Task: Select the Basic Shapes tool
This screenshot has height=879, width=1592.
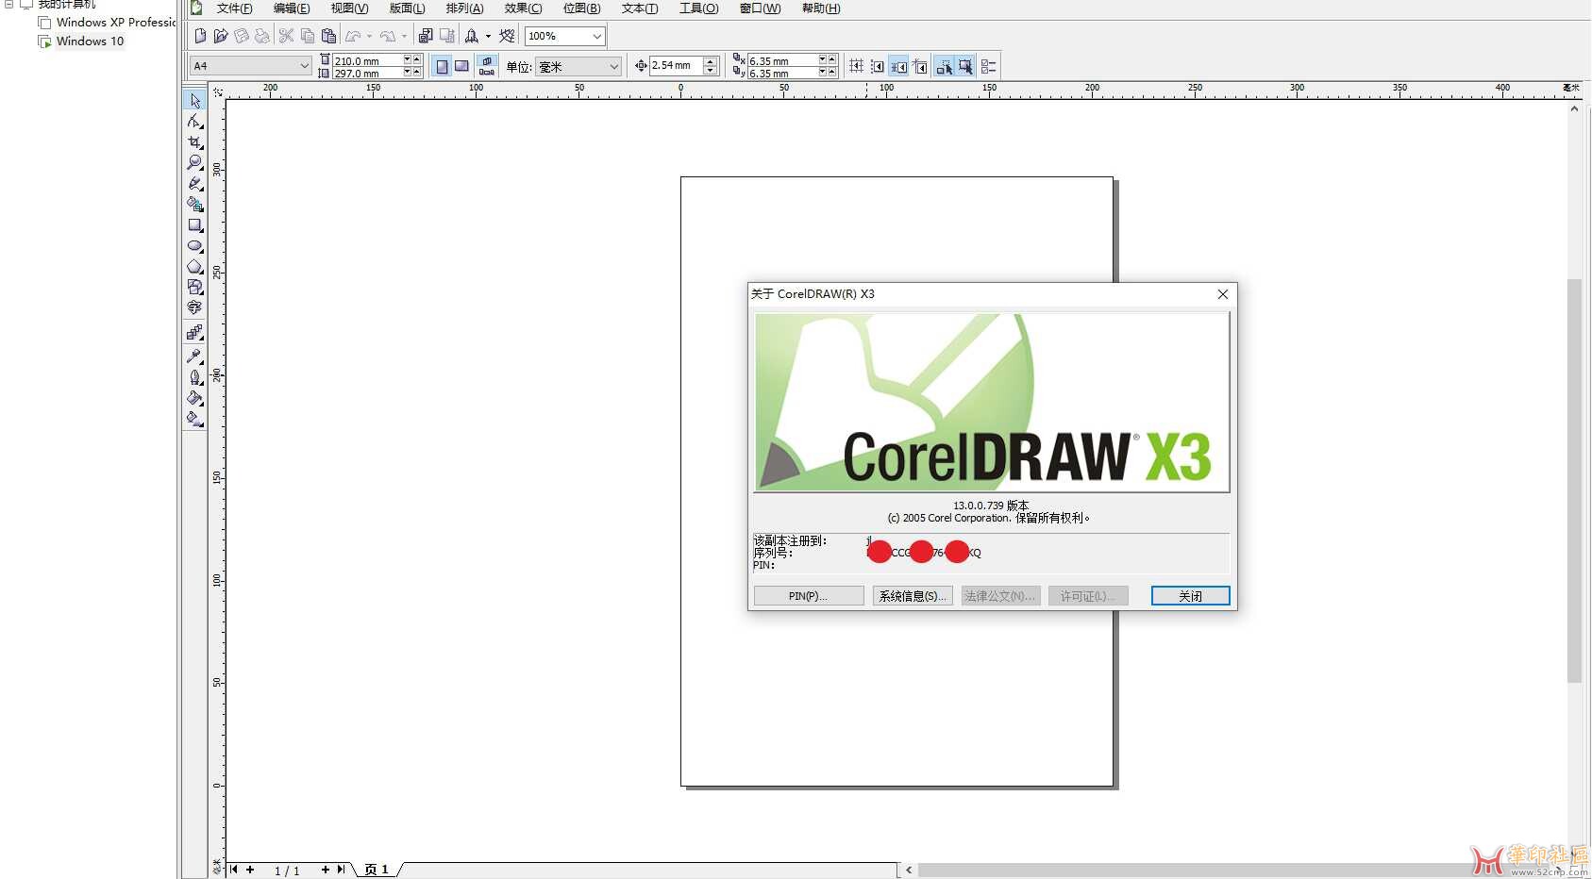Action: tap(195, 287)
